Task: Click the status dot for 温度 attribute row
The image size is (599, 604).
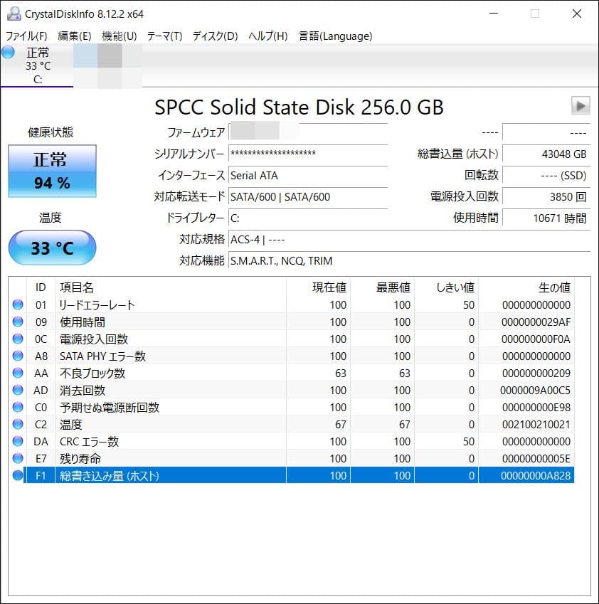Action: 18,424
